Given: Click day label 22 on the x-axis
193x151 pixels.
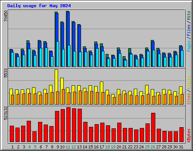Looking at the screenshot, I should [130, 147].
